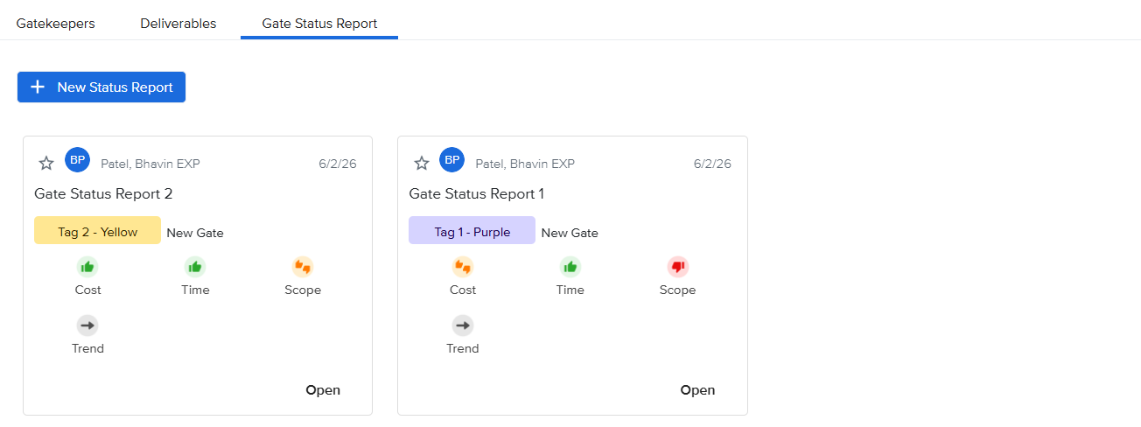Viewport: 1141px width, 427px height.
Task: Click orange Cost indicator in Report 1
Action: (x=462, y=267)
